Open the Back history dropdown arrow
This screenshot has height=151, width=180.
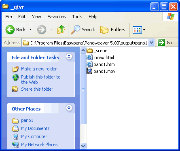click(x=31, y=30)
